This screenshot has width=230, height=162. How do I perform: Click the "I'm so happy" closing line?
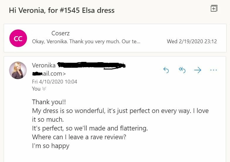pos(50,146)
